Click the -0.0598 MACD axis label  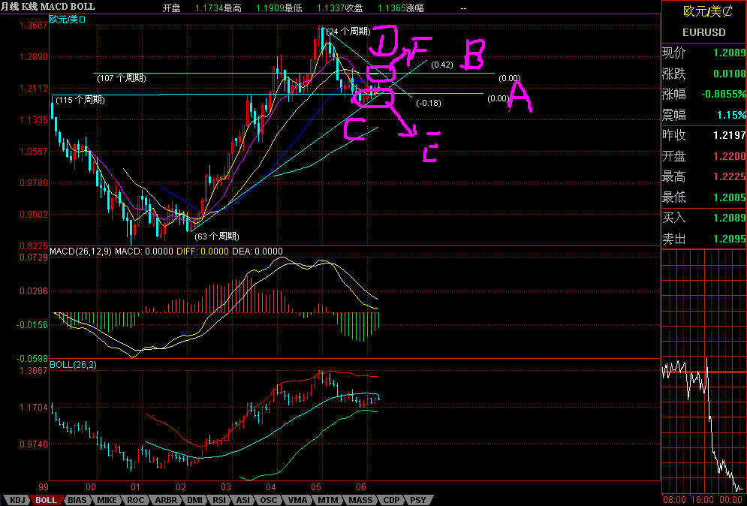pos(32,358)
